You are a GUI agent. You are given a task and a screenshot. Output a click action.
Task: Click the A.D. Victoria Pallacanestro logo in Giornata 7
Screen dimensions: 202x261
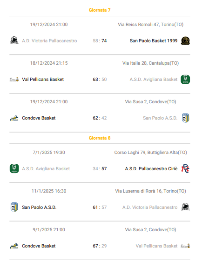[14, 40]
